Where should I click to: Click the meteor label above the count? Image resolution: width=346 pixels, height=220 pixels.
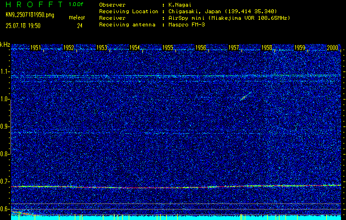point(77,18)
